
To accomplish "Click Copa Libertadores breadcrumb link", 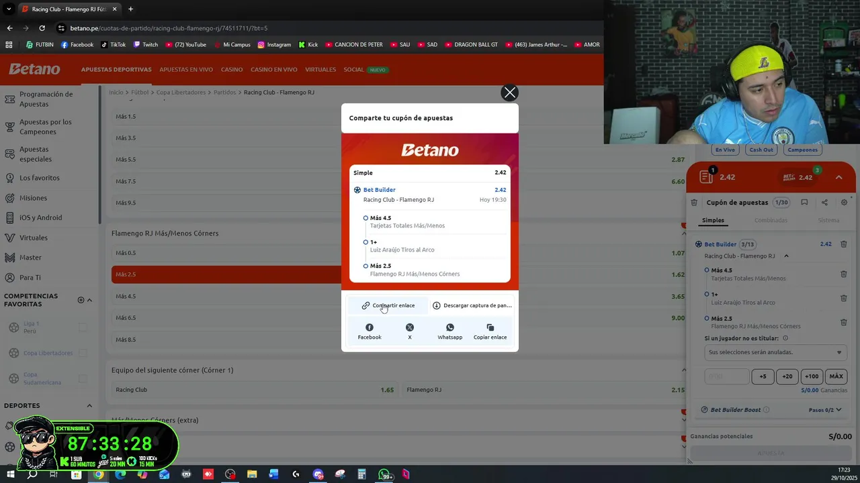I will tap(181, 92).
